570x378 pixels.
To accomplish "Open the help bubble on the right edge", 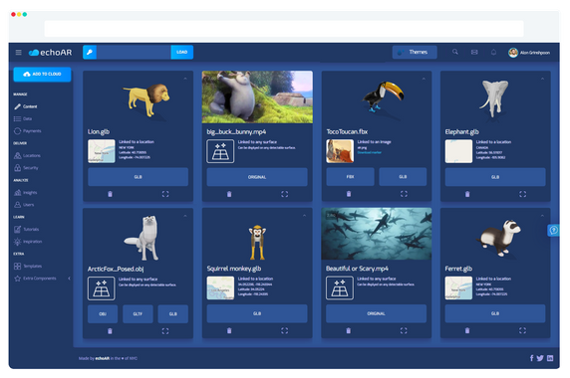I will click(x=554, y=230).
